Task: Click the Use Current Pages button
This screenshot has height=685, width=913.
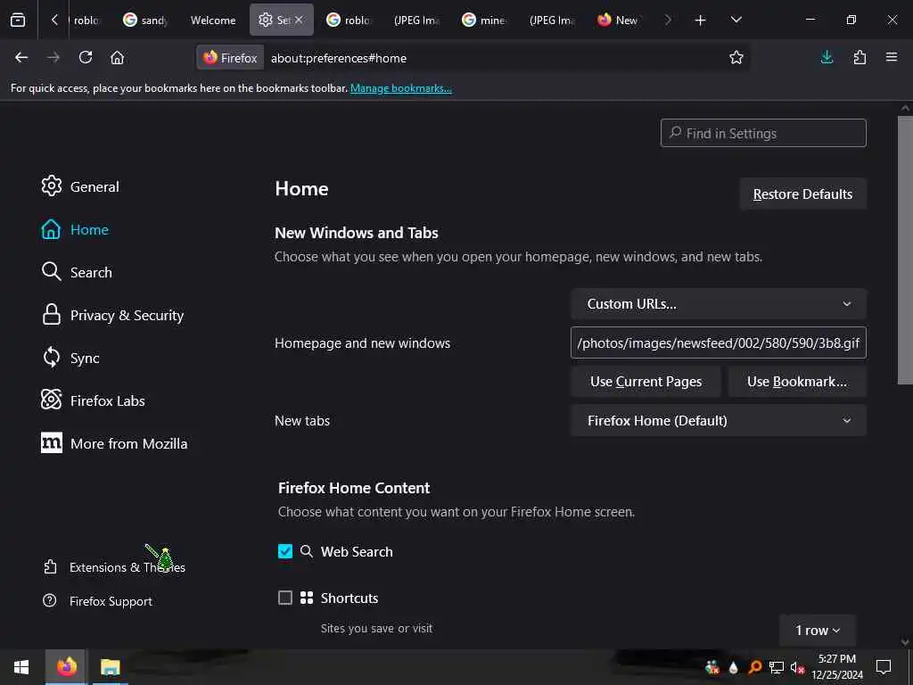Action: (x=646, y=382)
